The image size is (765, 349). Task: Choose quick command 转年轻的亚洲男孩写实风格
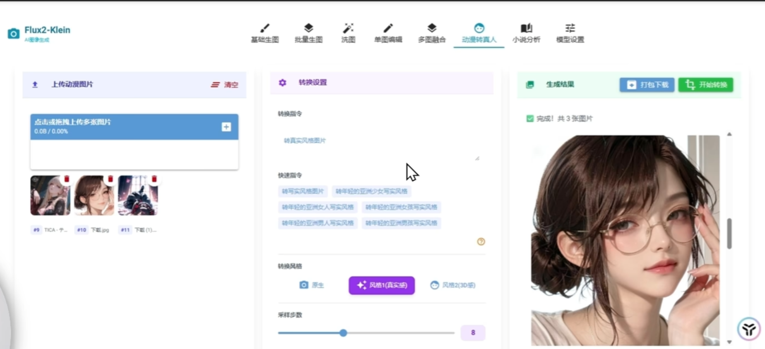401,223
